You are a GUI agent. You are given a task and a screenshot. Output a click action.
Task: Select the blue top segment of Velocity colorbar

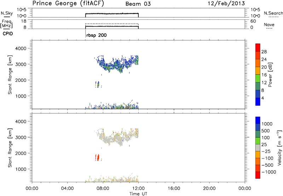[258, 120]
